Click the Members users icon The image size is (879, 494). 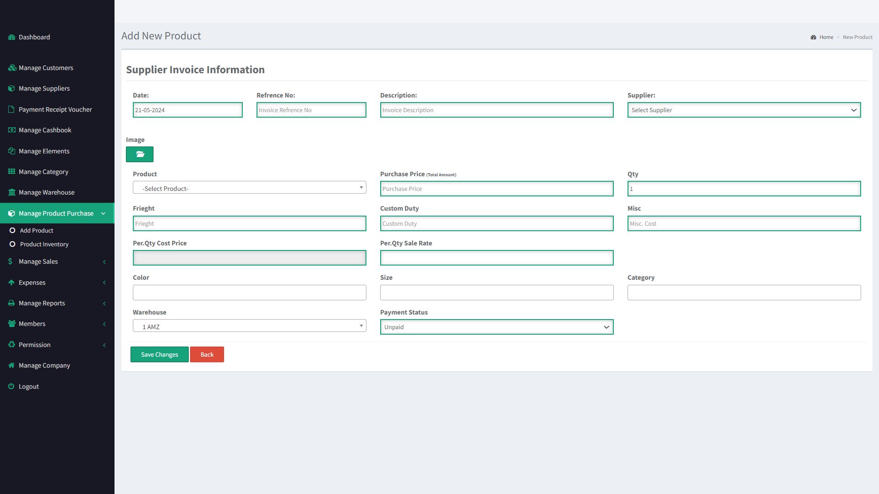11,324
